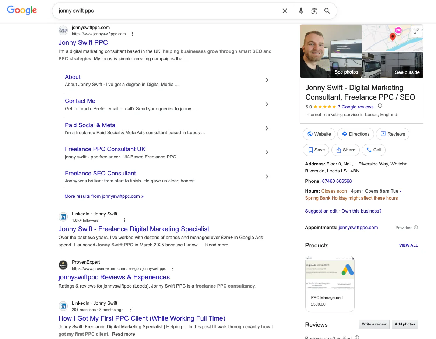
Task: Click Suggest an edit link
Action: pyautogui.click(x=321, y=211)
